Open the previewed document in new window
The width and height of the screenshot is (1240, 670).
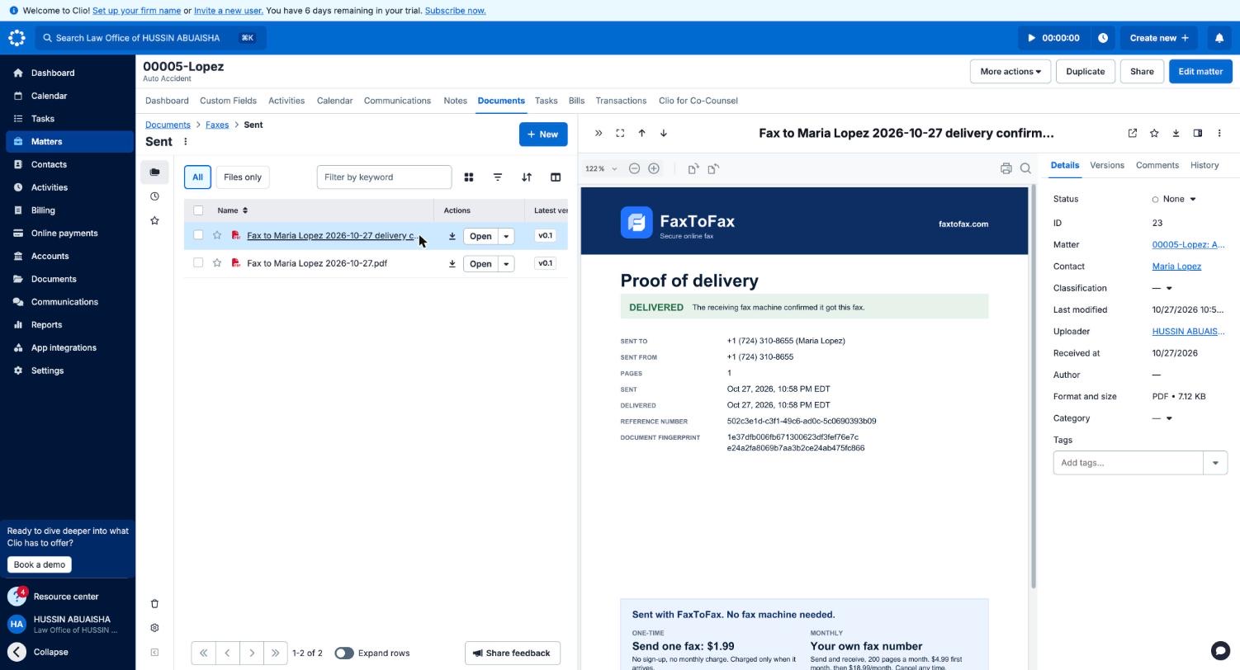point(1133,134)
